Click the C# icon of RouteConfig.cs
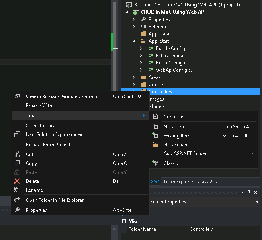This screenshot has width=262, height=240. pyautogui.click(x=151, y=63)
